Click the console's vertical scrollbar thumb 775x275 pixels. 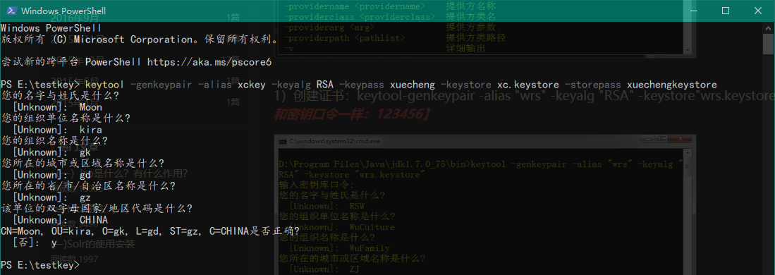[x=768, y=44]
